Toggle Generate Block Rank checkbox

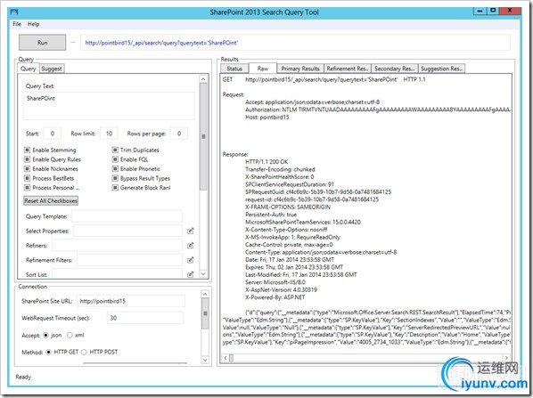[x=115, y=188]
